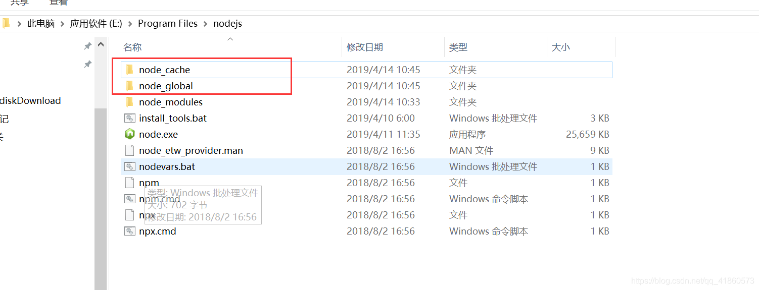Click nodejs in the address bar
This screenshot has width=759, height=290.
point(228,24)
